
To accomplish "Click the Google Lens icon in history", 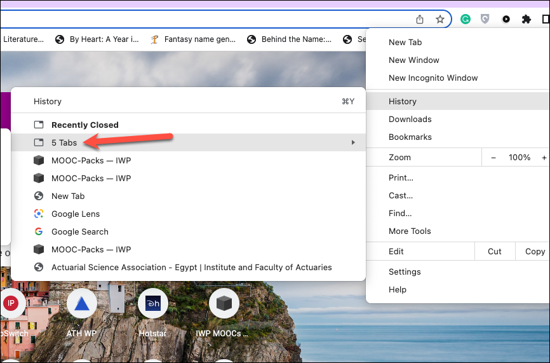I will click(39, 214).
